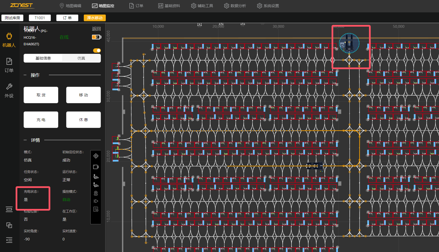The width and height of the screenshot is (439, 252).
Task: Open the 辅助工具 menu
Action: coord(202,6)
